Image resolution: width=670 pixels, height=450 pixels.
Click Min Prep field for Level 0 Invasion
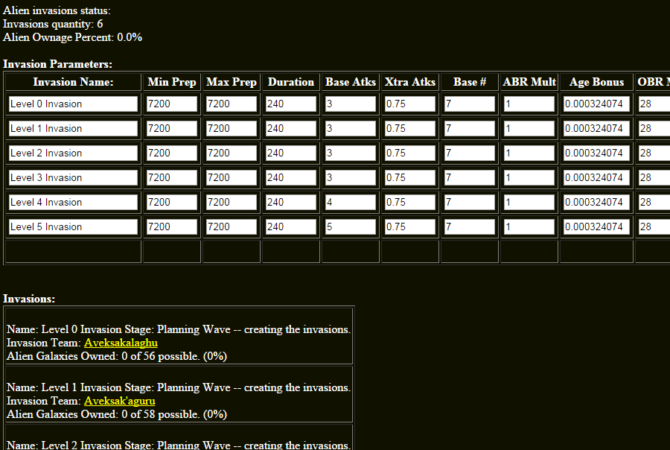point(171,104)
